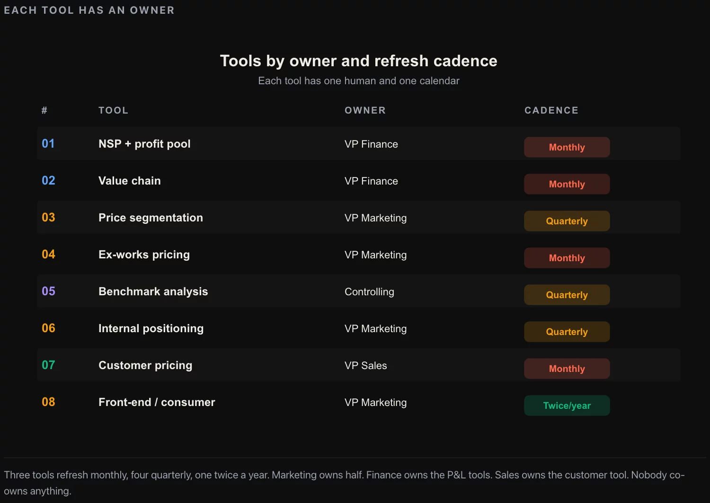
Task: Select row number 06
Action: (x=48, y=328)
